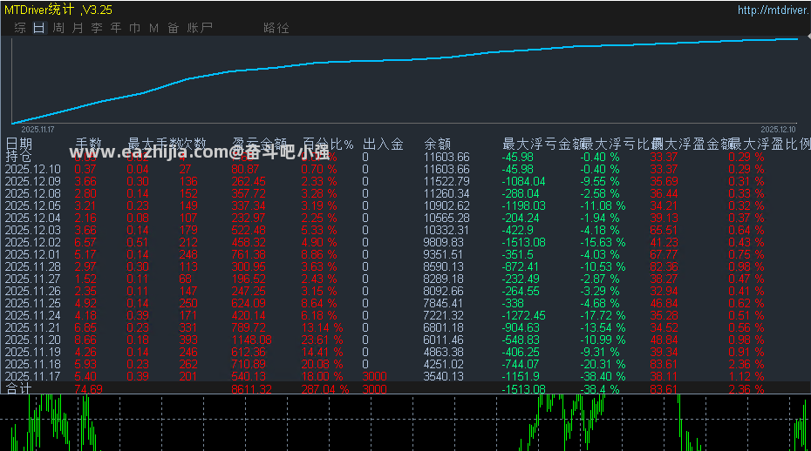The height and width of the screenshot is (451, 811).
Task: Select the 2025.12.05 date row
Action: (32, 205)
